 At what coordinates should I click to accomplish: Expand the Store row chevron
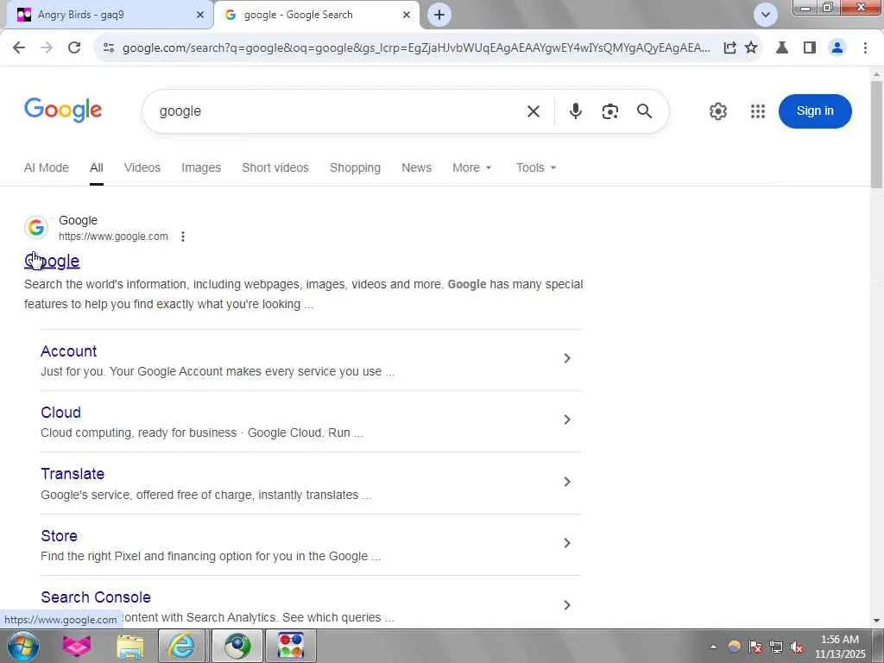[567, 544]
